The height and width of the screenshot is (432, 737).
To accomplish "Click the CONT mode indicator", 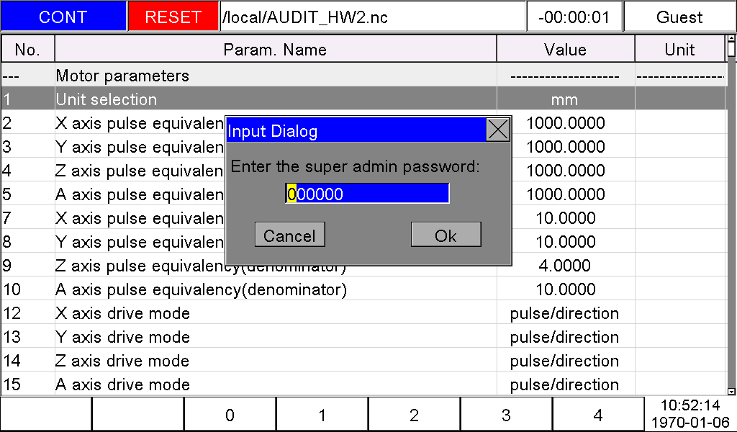I will pyautogui.click(x=63, y=17).
